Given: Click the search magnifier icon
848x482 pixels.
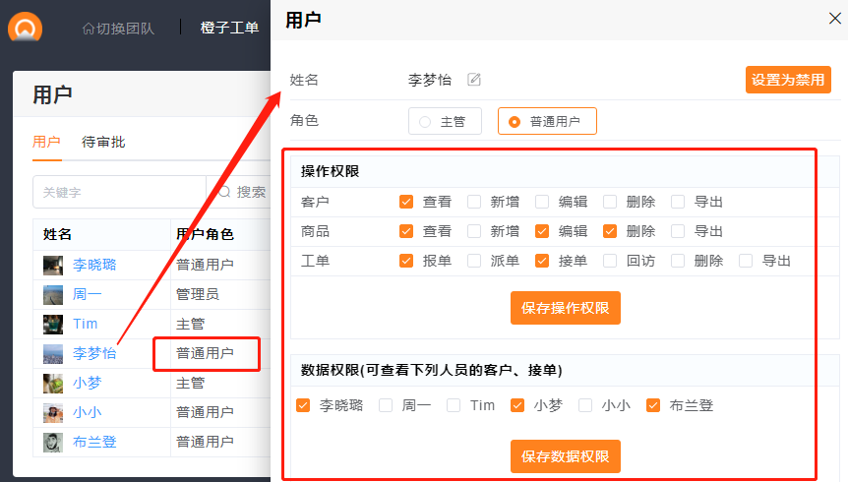Looking at the screenshot, I should pos(224,192).
